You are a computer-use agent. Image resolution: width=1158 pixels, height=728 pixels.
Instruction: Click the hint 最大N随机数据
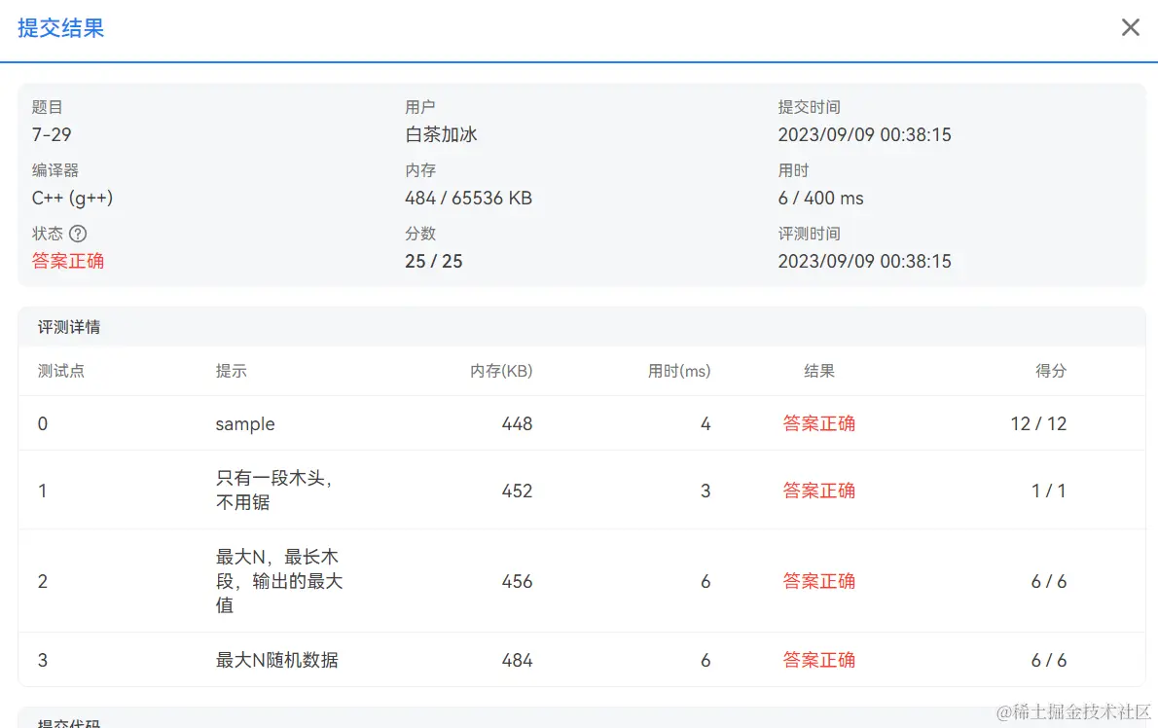pos(277,660)
